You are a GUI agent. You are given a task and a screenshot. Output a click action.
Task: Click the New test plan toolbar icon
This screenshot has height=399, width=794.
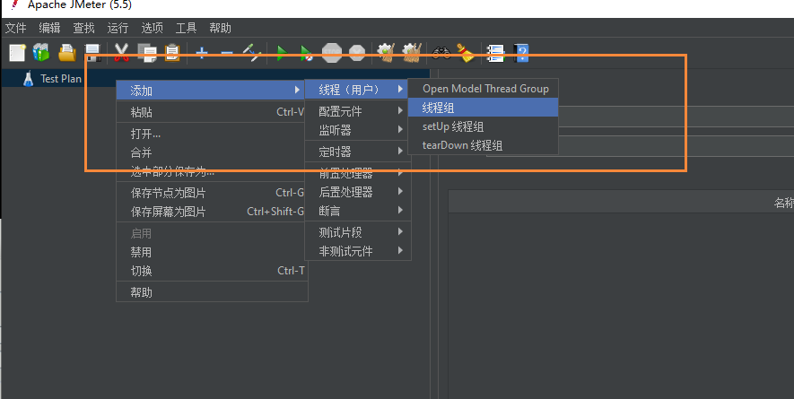tap(17, 53)
